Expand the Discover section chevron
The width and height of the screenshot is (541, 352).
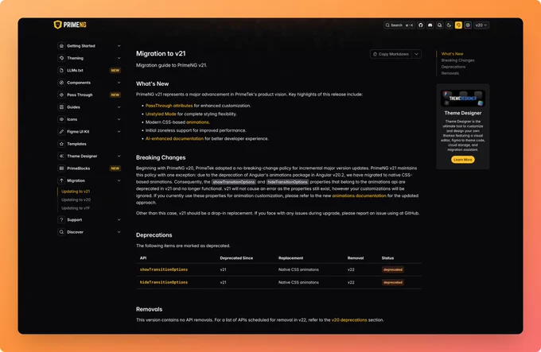(119, 232)
